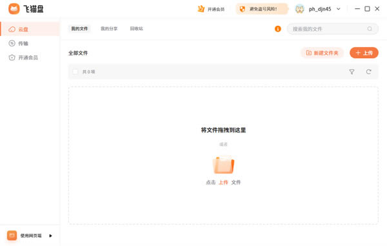Click the crown 开通会员 icon in header
This screenshot has height=246, width=387.
[201, 9]
